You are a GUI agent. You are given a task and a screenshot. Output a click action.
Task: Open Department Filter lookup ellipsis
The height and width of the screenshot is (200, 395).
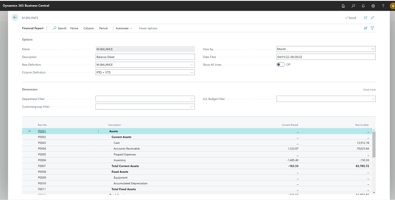point(192,99)
